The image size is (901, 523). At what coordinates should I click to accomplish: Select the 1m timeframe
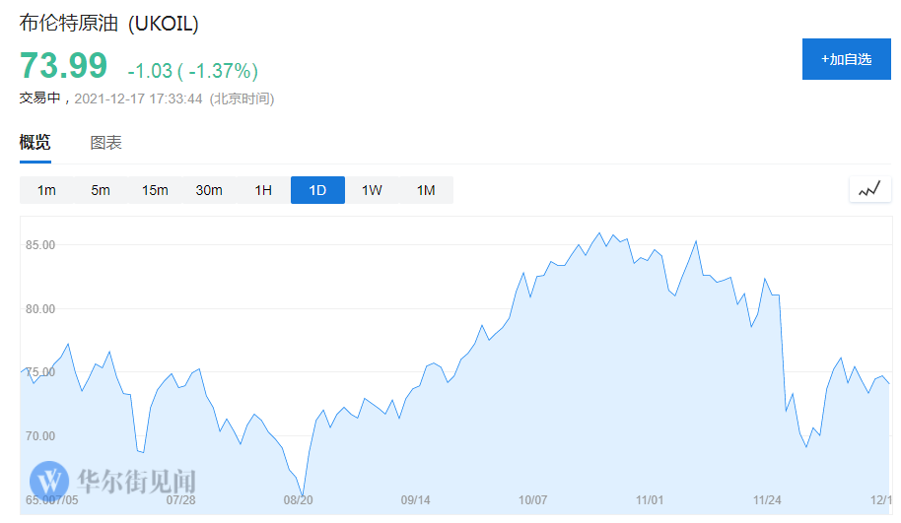[46, 190]
